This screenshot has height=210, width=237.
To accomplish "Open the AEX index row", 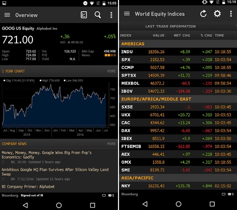I will tap(178, 154).
